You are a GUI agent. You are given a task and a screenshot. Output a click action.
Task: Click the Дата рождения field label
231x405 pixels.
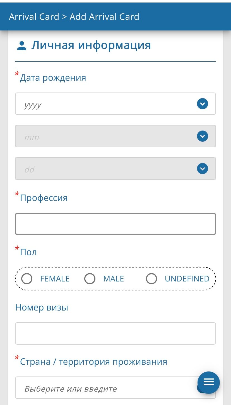point(53,78)
